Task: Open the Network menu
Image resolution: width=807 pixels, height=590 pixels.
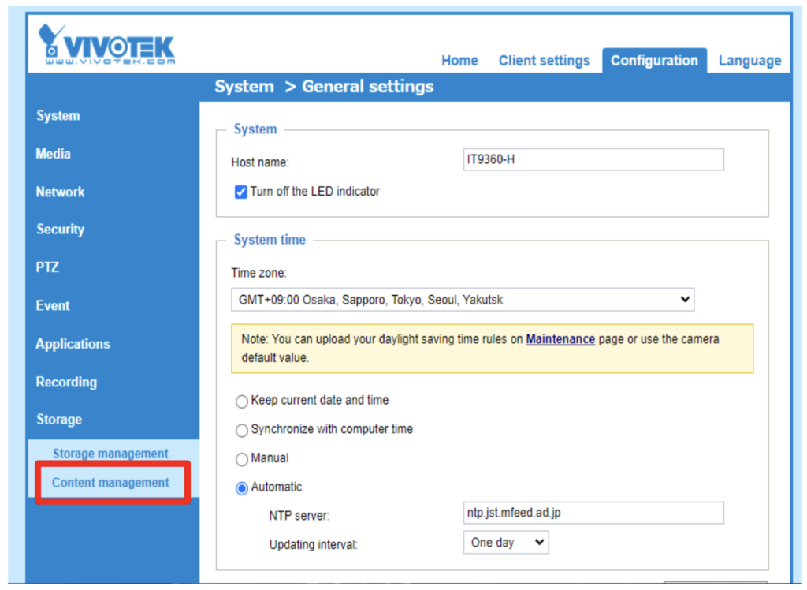Action: coord(60,192)
